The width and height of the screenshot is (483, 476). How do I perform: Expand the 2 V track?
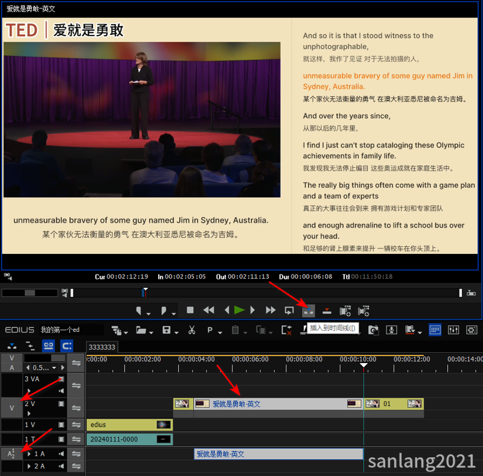[29, 413]
